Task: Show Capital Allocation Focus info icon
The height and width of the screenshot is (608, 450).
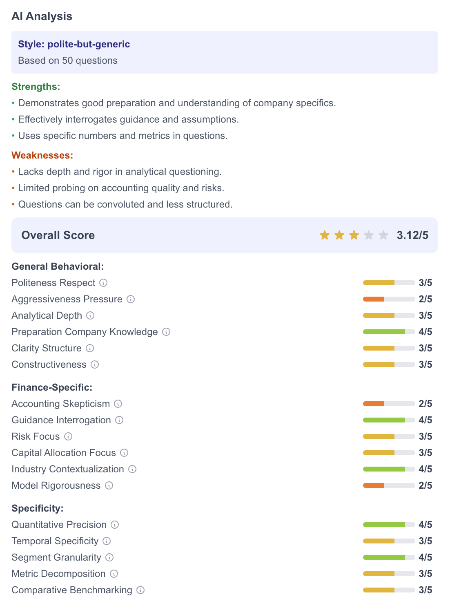Action: click(x=124, y=453)
